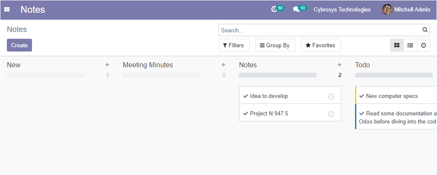Viewport: 437px width, 175px height.
Task: Click the New column progress bar
Action: point(46,75)
